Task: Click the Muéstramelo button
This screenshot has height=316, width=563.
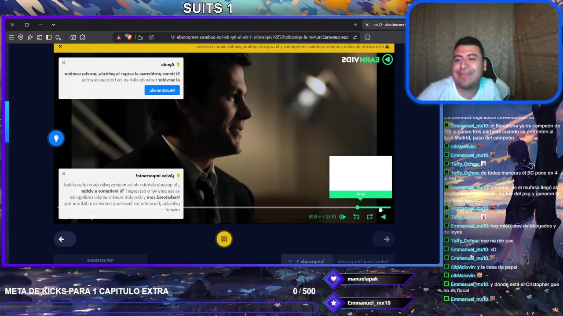Action: 162,90
